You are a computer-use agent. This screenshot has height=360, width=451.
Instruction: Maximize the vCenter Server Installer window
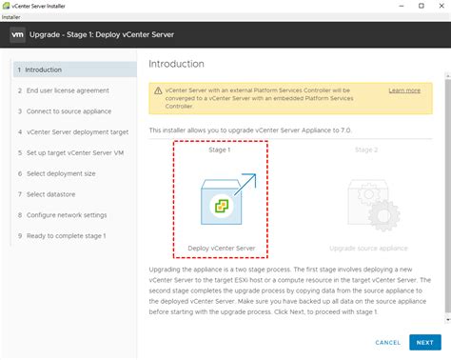coord(422,6)
